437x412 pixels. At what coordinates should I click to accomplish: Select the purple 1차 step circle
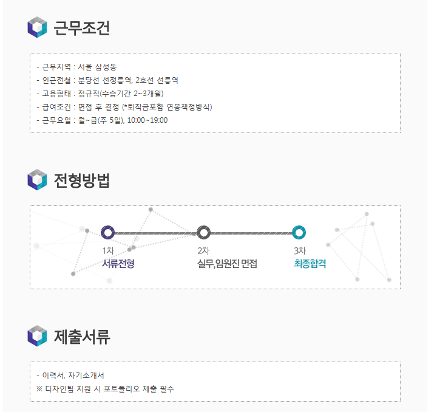point(107,232)
